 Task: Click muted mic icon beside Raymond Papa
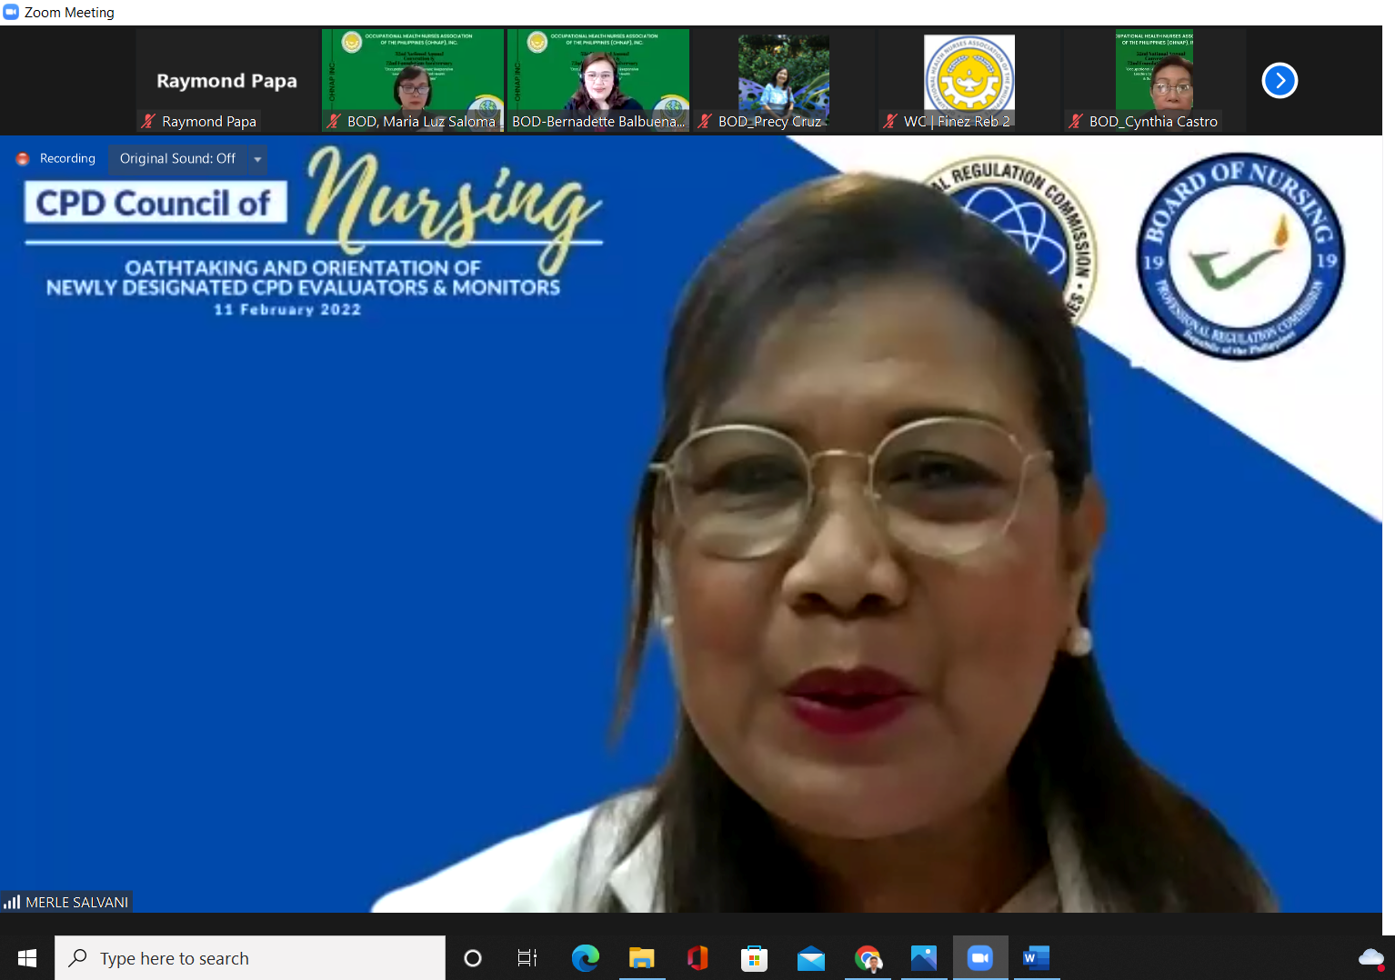[x=148, y=121]
